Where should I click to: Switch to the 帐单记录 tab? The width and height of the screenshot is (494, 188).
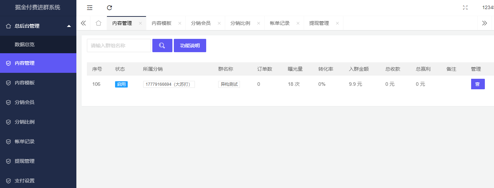[x=279, y=23]
